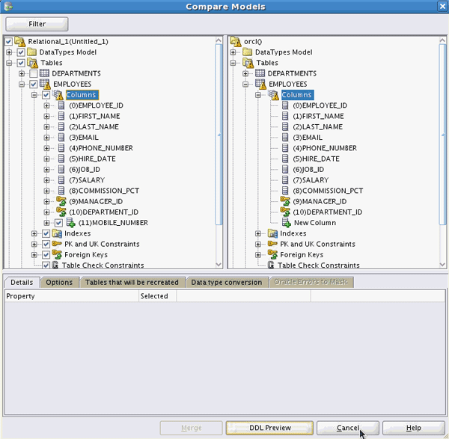Click the Property column header

(72, 296)
